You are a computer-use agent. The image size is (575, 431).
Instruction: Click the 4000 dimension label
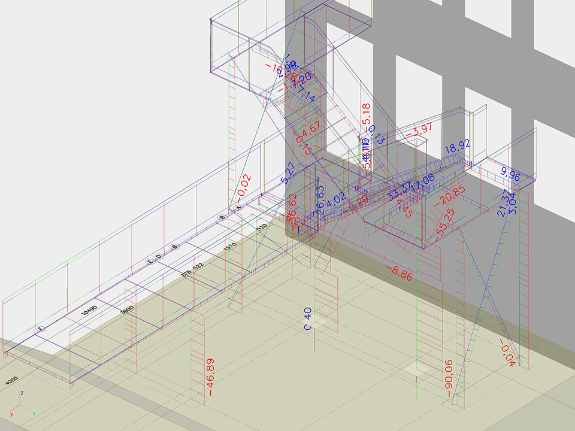click(11, 381)
